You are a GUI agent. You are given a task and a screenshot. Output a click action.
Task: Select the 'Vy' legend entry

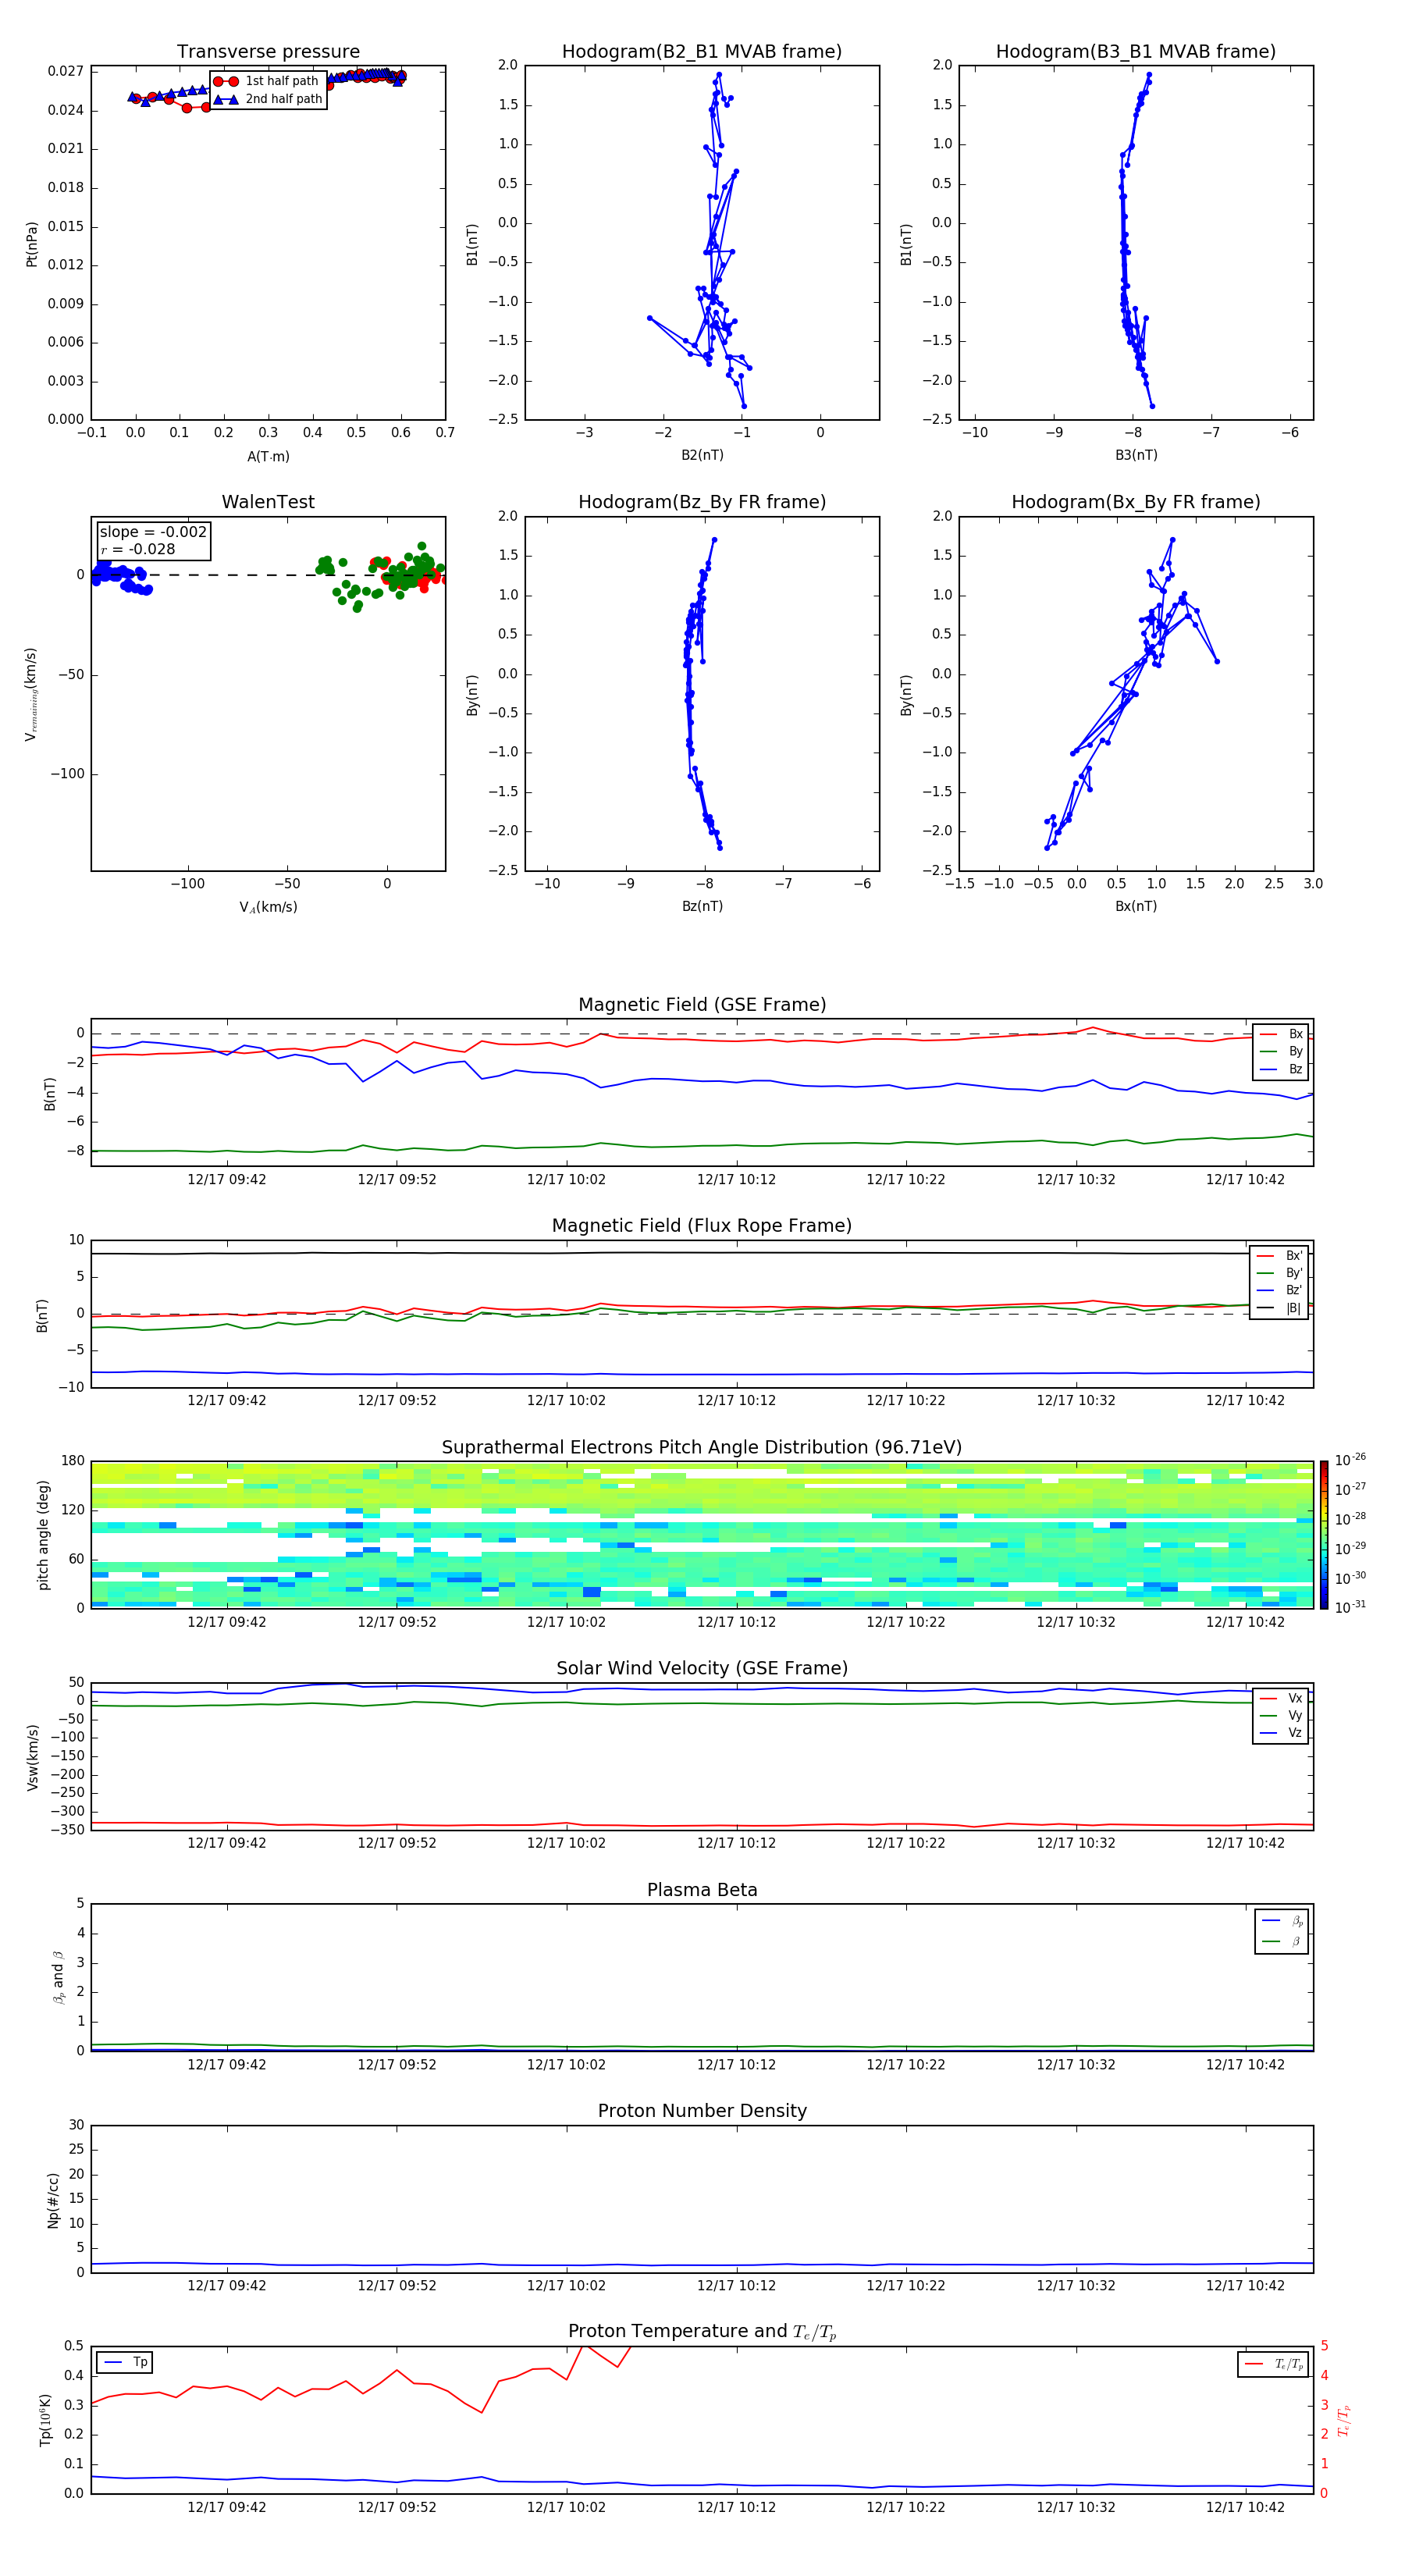click(1281, 1715)
